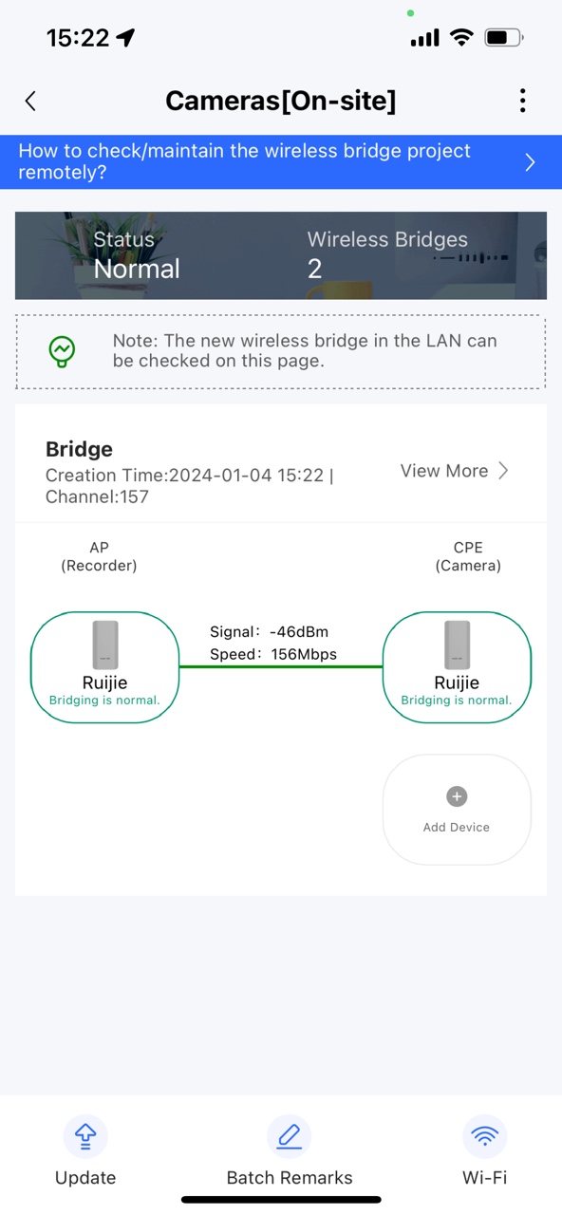Screen dimensions: 562x1215
Task: Open Wi-Fi settings from the bottom bar
Action: tap(484, 1150)
